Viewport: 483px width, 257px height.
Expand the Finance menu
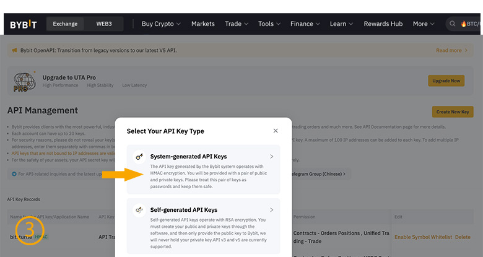click(305, 24)
